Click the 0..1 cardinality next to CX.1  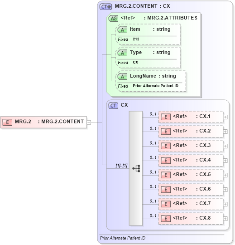[153, 114]
